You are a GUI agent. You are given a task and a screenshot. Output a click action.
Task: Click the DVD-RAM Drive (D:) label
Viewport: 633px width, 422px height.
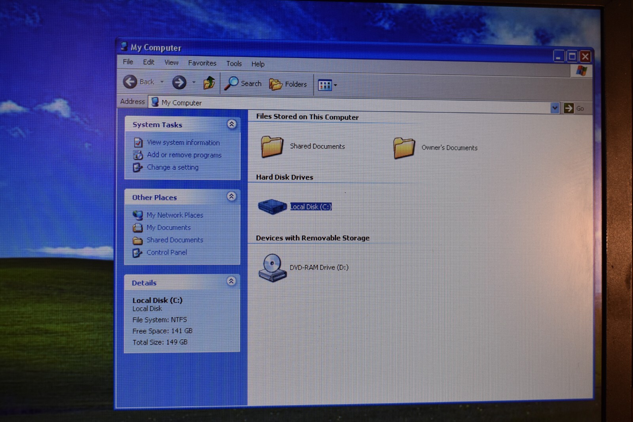(x=319, y=267)
